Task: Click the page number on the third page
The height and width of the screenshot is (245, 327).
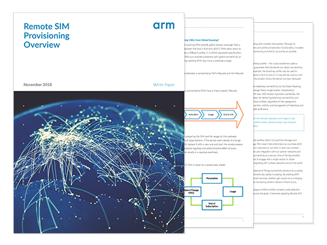Action: pos(303,216)
